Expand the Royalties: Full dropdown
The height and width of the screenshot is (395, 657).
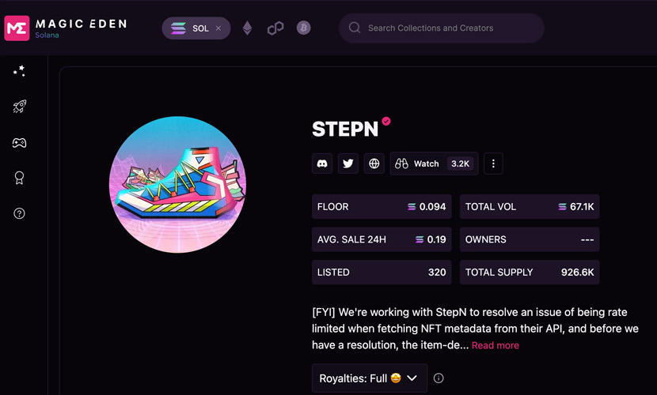coord(370,378)
